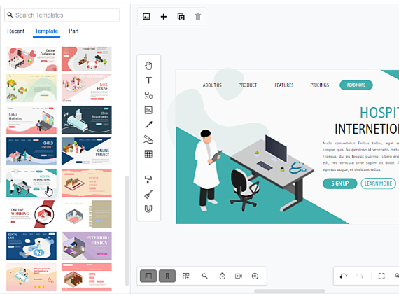Viewport: 399px width, 294px height.
Task: Activate the Magnet snap tool
Action: tap(148, 209)
